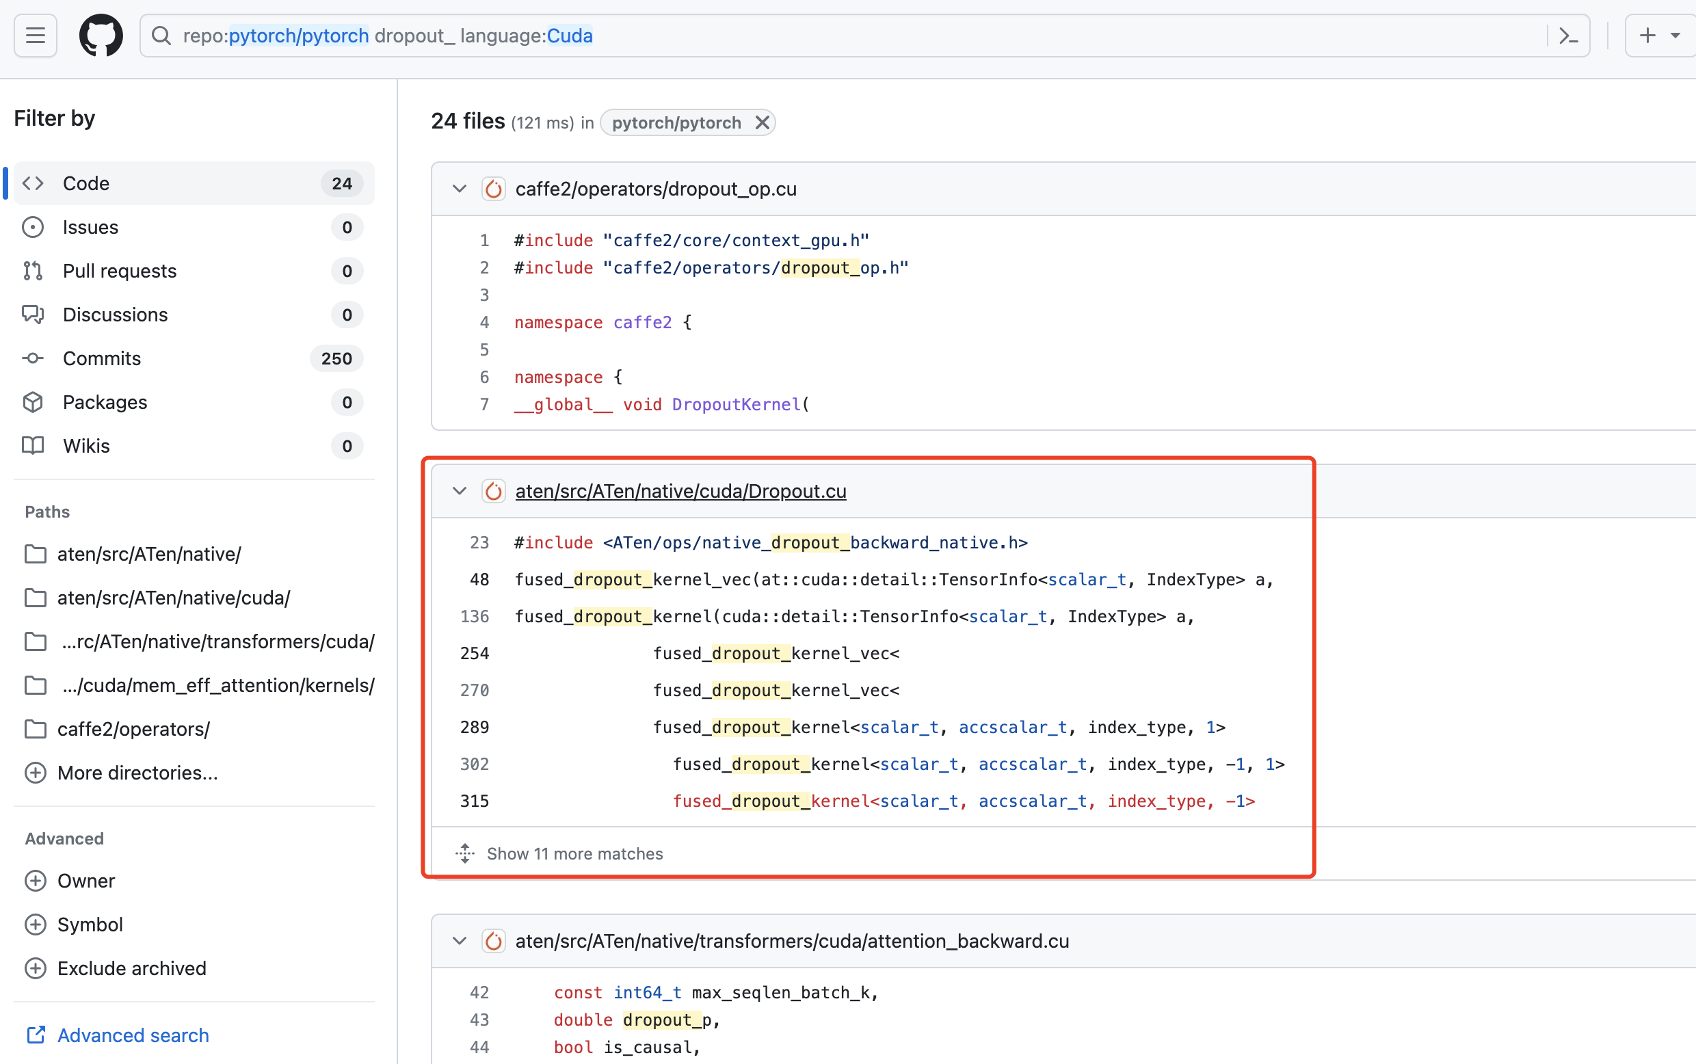The width and height of the screenshot is (1696, 1064).
Task: Expand More directories list
Action: tap(137, 772)
